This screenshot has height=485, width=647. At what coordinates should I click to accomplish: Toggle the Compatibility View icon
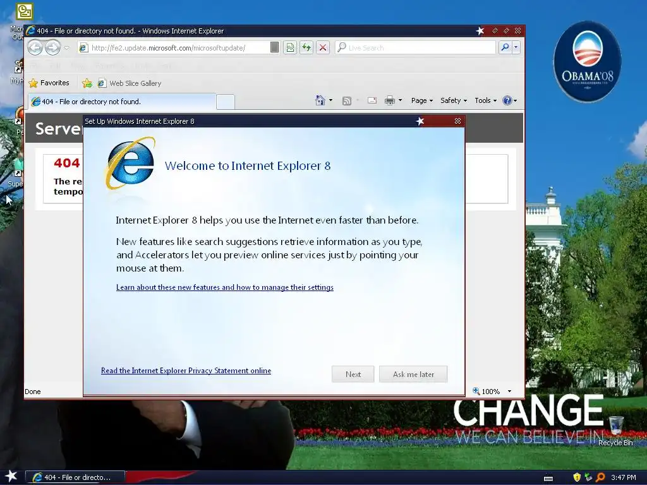click(x=291, y=47)
